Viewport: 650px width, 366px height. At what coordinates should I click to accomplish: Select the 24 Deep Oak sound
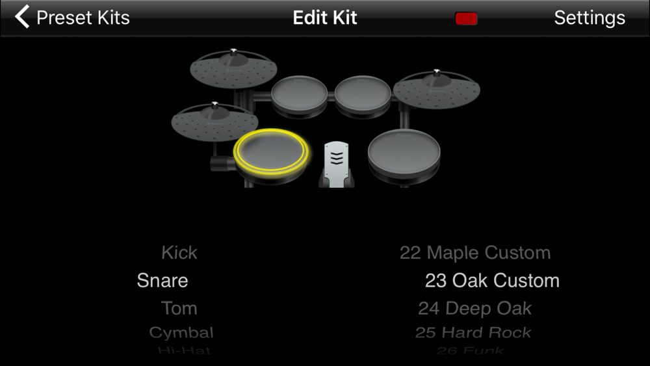click(474, 308)
